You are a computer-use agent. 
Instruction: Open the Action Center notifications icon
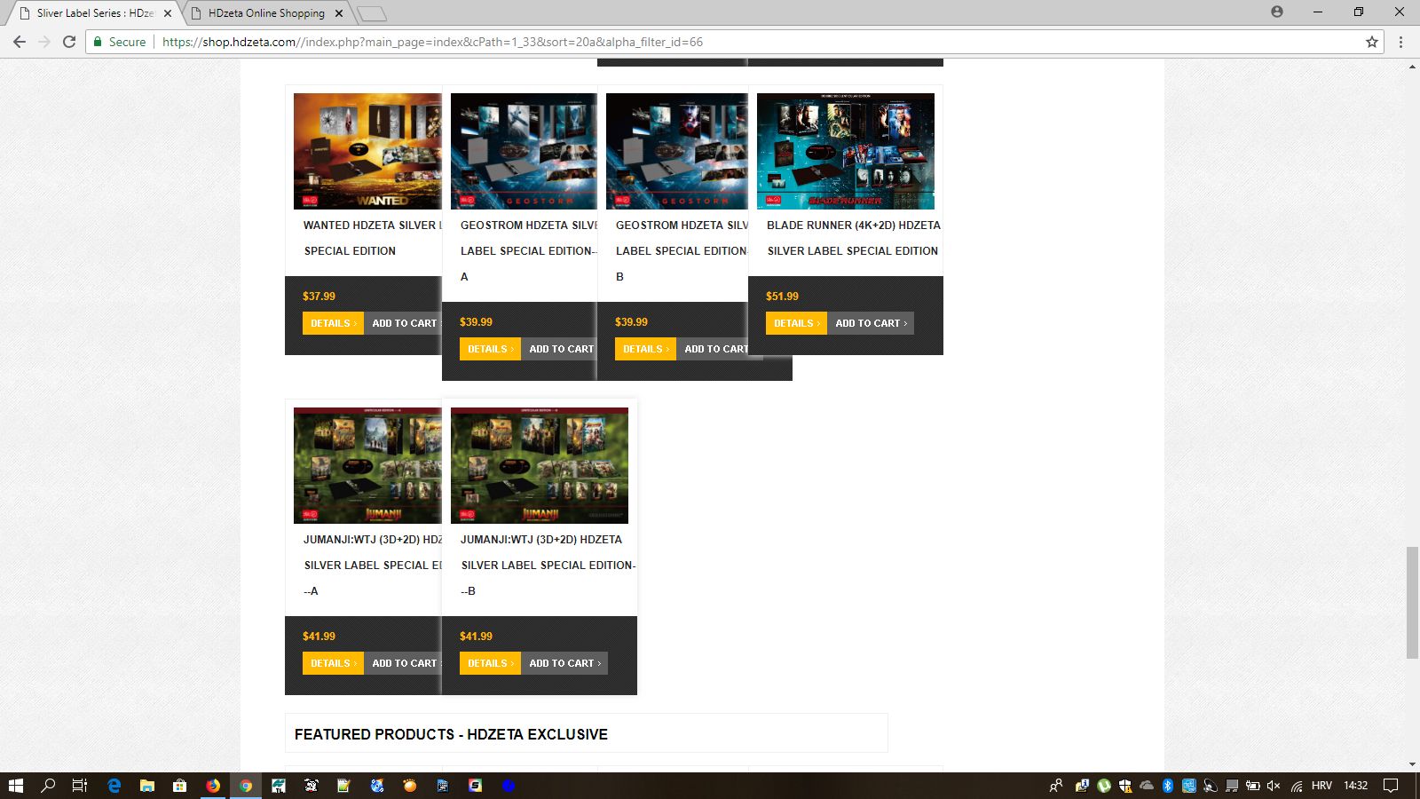click(x=1392, y=786)
